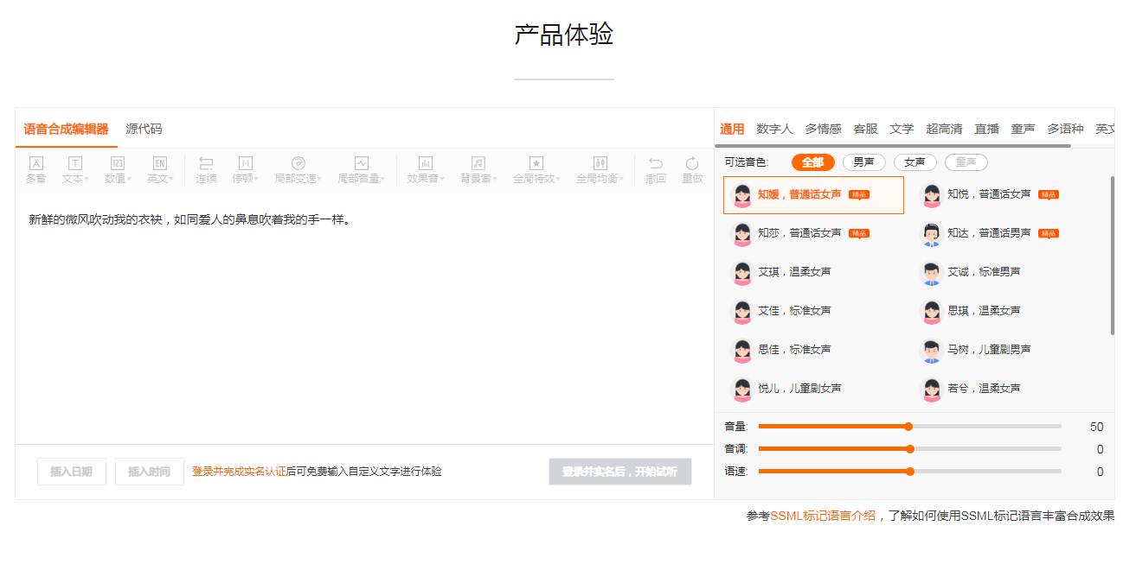Open the 全局特效 global effects dropdown
This screenshot has width=1136, height=564.
point(536,169)
